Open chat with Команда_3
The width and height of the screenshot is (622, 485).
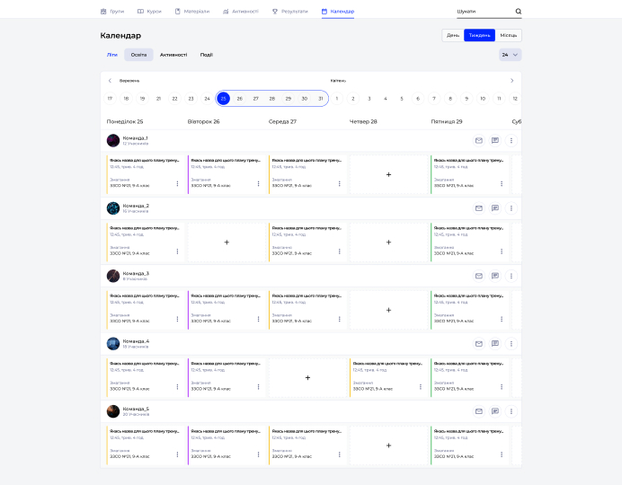click(x=495, y=276)
